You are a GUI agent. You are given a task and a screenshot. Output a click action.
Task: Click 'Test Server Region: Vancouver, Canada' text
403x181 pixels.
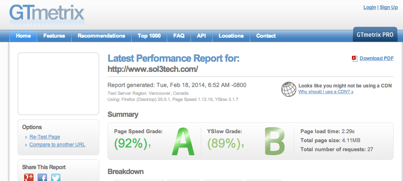point(148,93)
